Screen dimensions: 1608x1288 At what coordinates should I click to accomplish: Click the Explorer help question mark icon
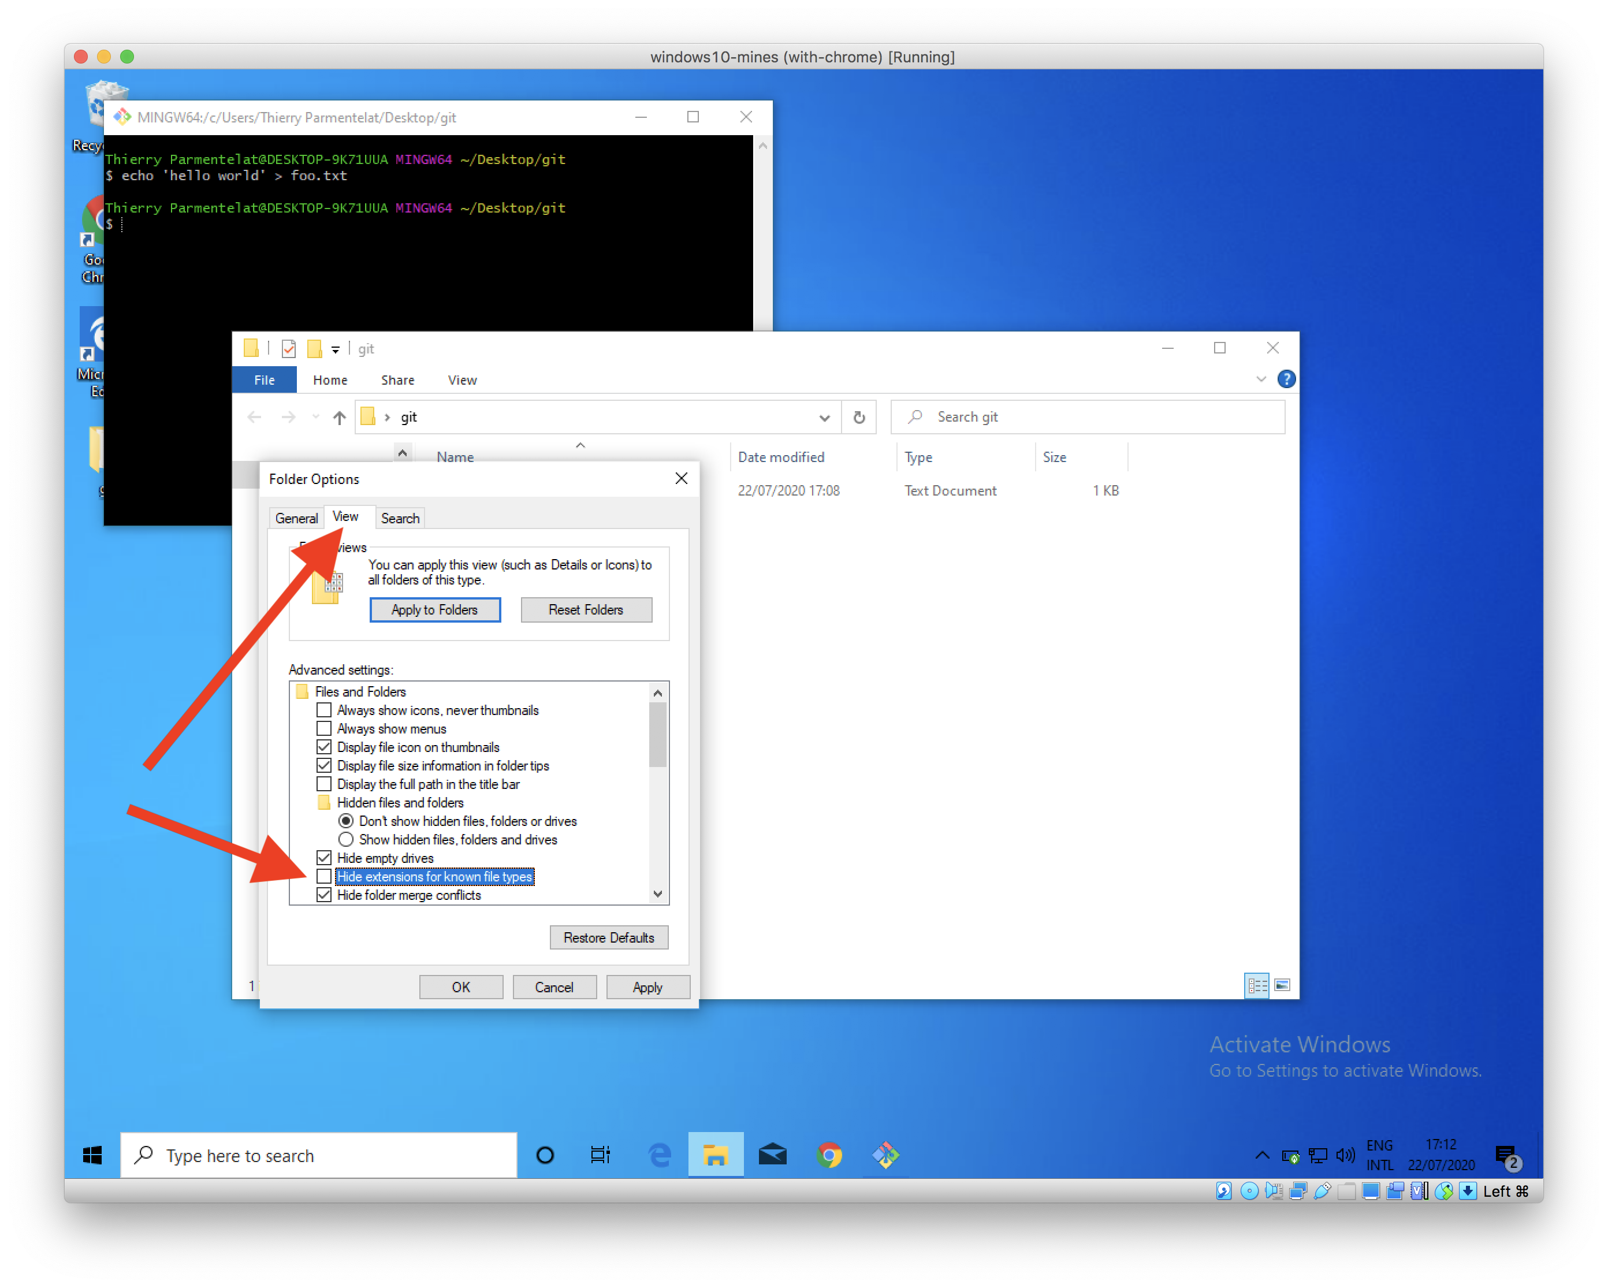click(x=1286, y=379)
